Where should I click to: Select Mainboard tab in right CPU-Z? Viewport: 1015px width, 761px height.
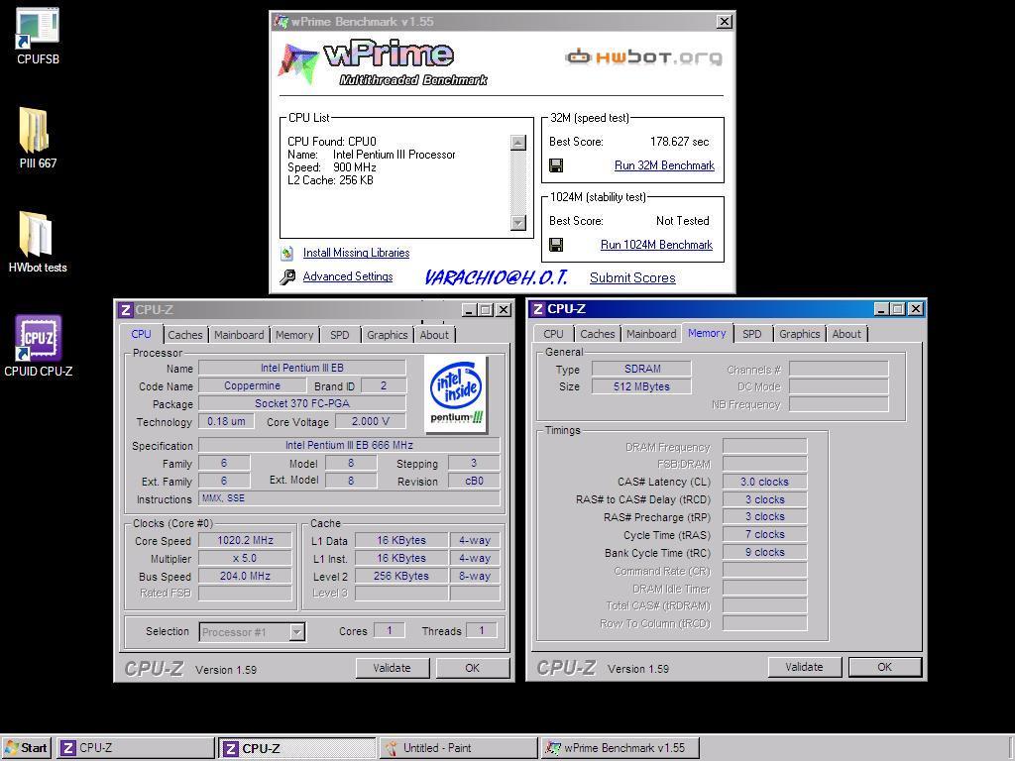651,334
